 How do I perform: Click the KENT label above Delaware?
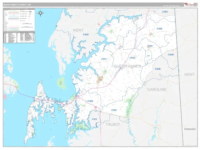[189, 74]
